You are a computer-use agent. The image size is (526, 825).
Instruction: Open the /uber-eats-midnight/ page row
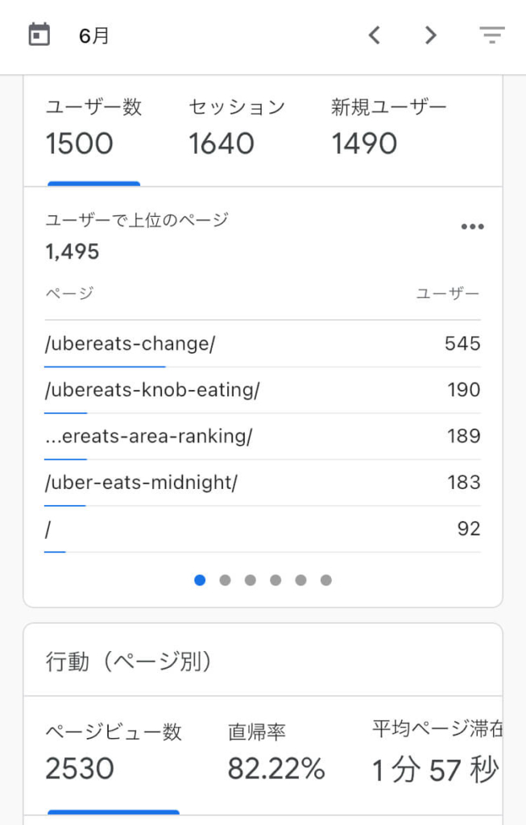point(263,483)
